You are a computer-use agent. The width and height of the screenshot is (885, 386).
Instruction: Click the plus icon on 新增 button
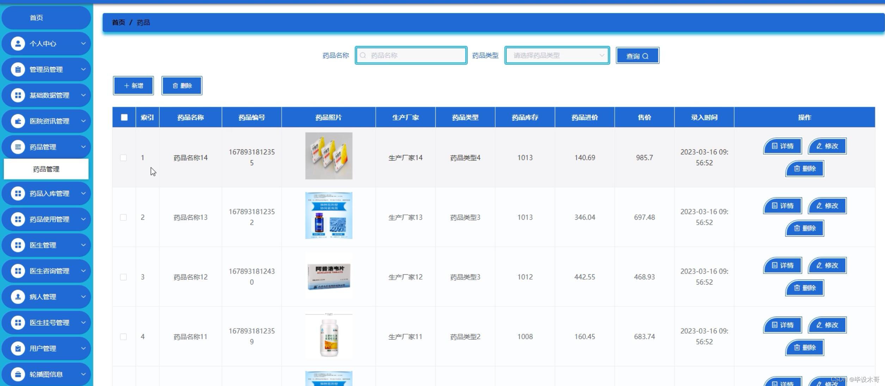127,86
